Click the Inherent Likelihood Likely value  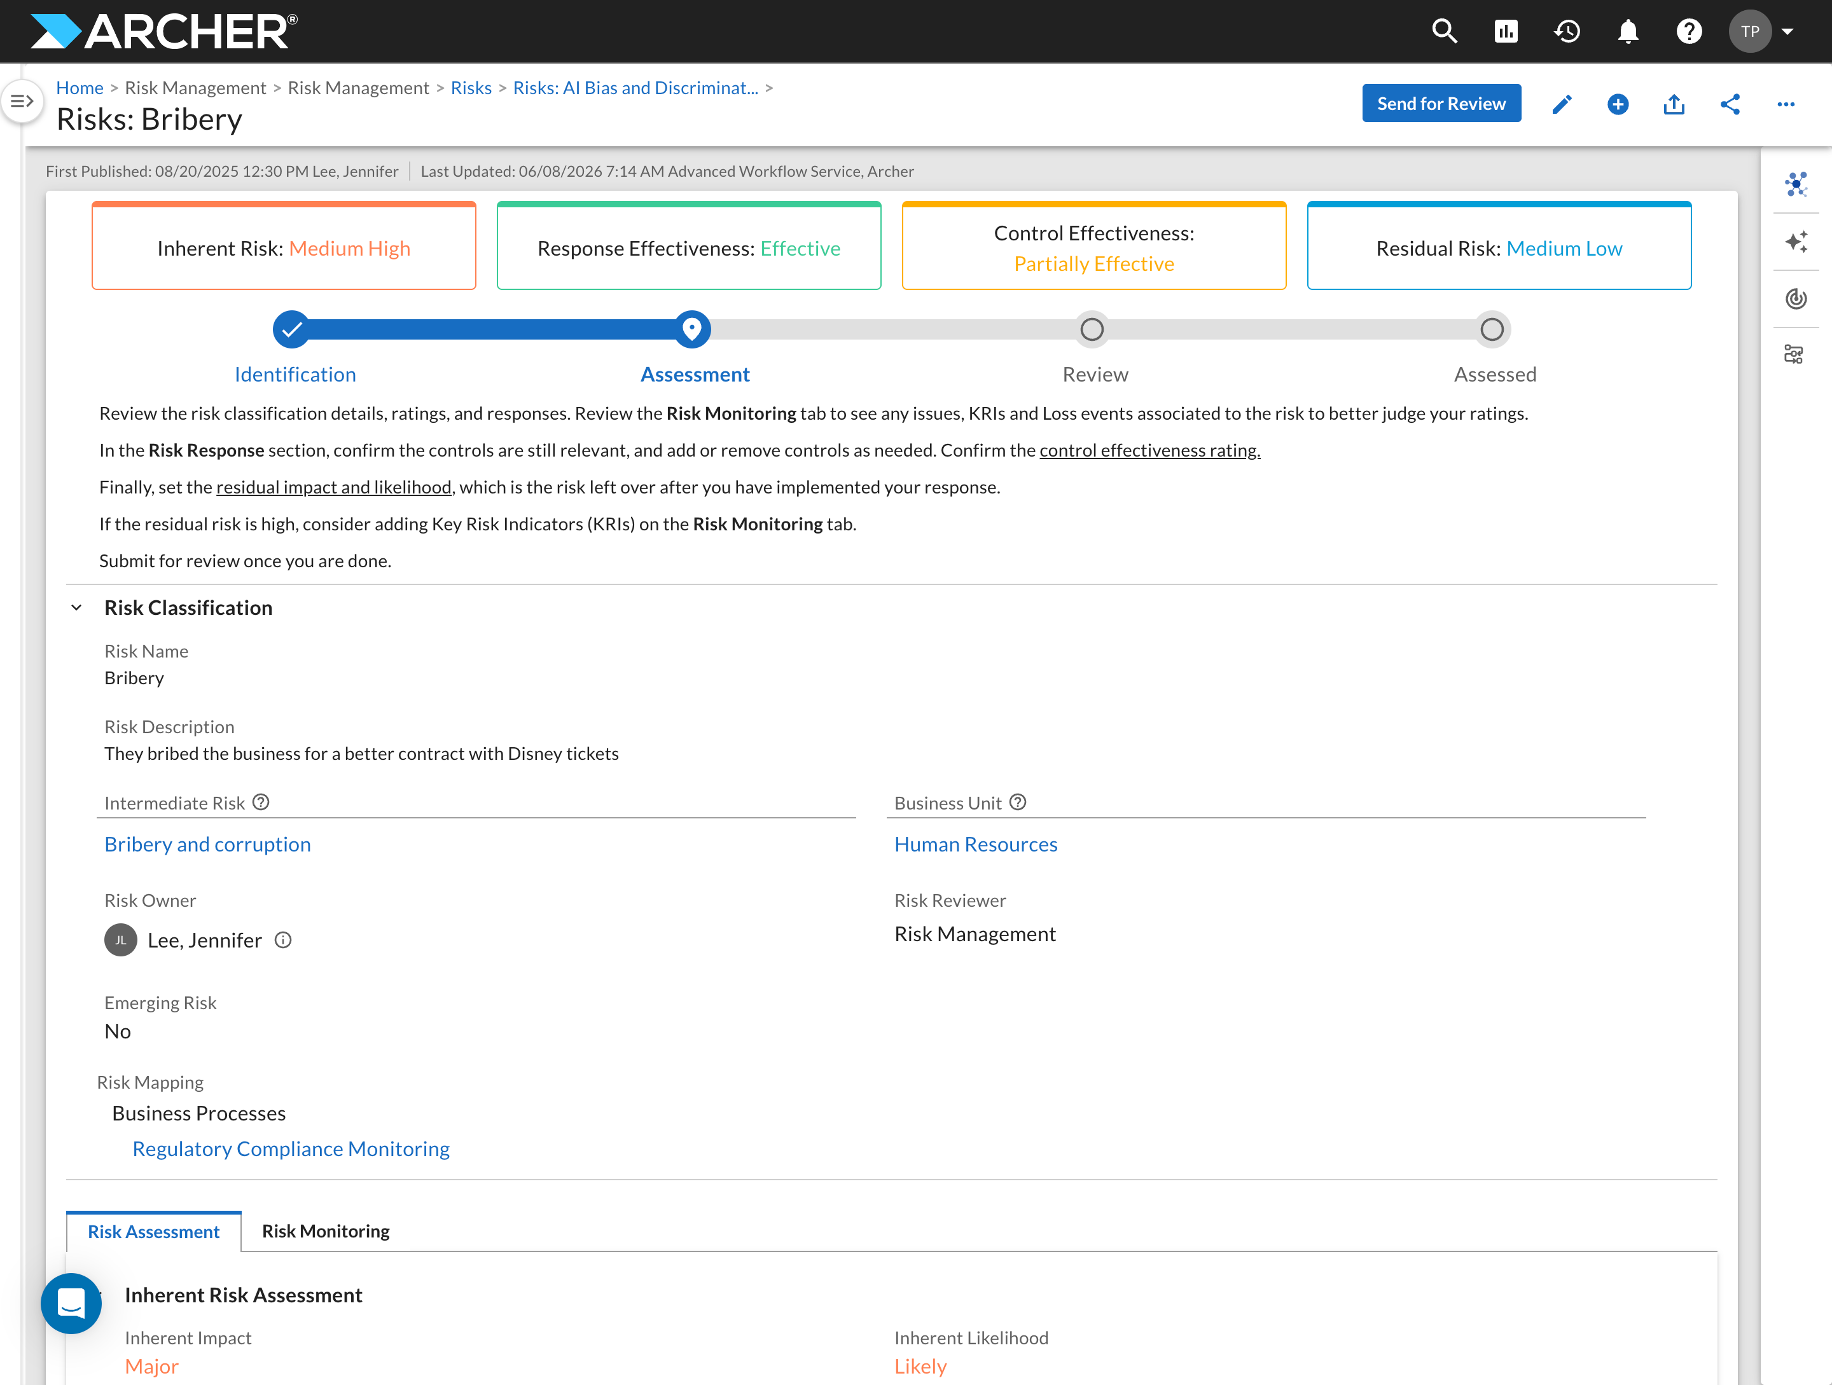(920, 1366)
